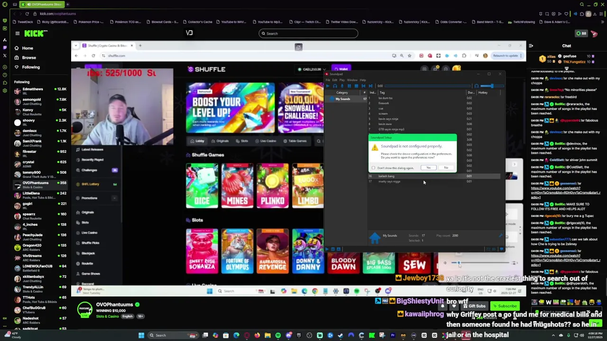The image size is (607, 341).
Task: Click the Shuffle logo
Action: (x=207, y=69)
